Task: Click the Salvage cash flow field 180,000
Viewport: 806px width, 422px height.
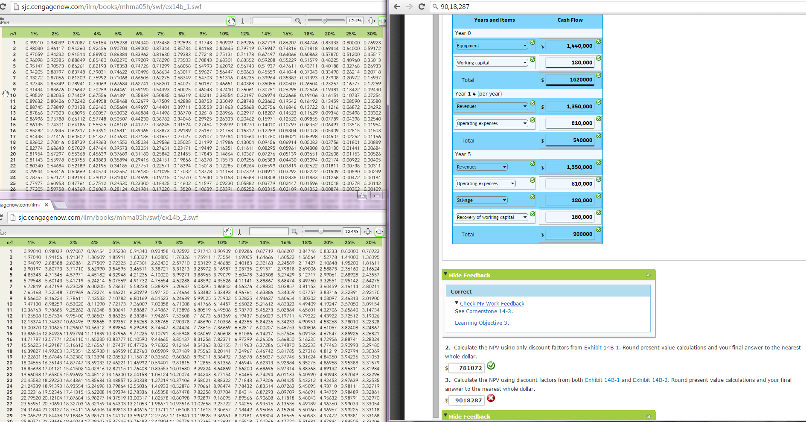Action: point(570,200)
